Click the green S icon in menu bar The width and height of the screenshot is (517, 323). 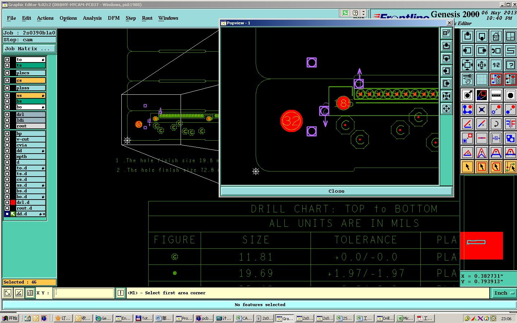coord(345,13)
